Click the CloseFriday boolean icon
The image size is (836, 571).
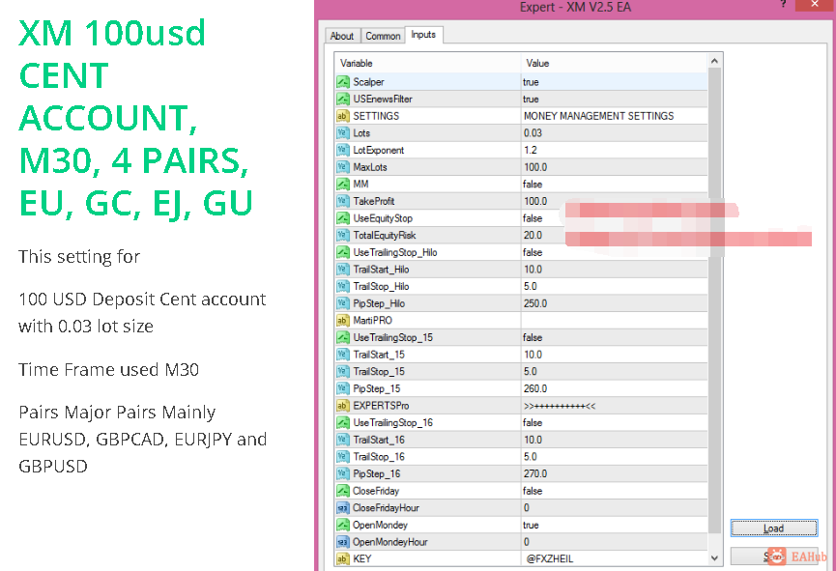point(343,491)
